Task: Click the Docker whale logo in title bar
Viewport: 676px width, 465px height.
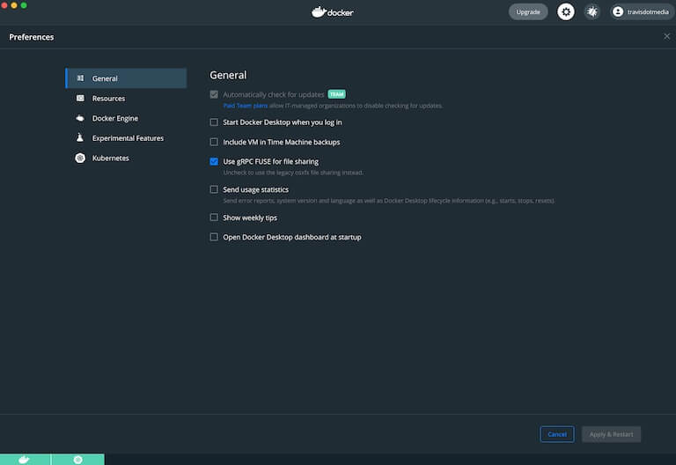Action: (x=333, y=11)
